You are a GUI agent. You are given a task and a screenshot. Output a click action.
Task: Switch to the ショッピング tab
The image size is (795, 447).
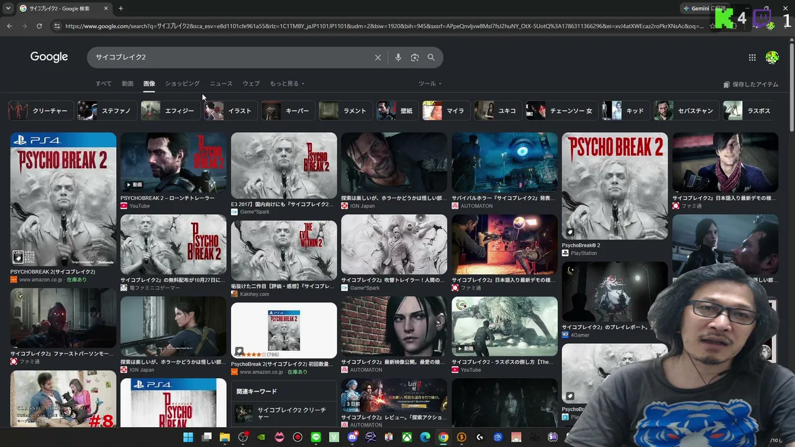[182, 84]
